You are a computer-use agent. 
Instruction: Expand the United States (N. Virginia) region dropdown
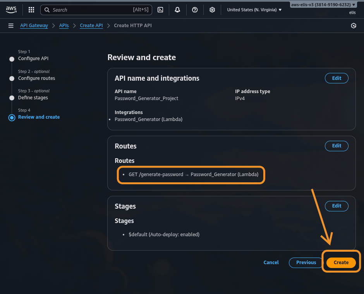pyautogui.click(x=254, y=10)
